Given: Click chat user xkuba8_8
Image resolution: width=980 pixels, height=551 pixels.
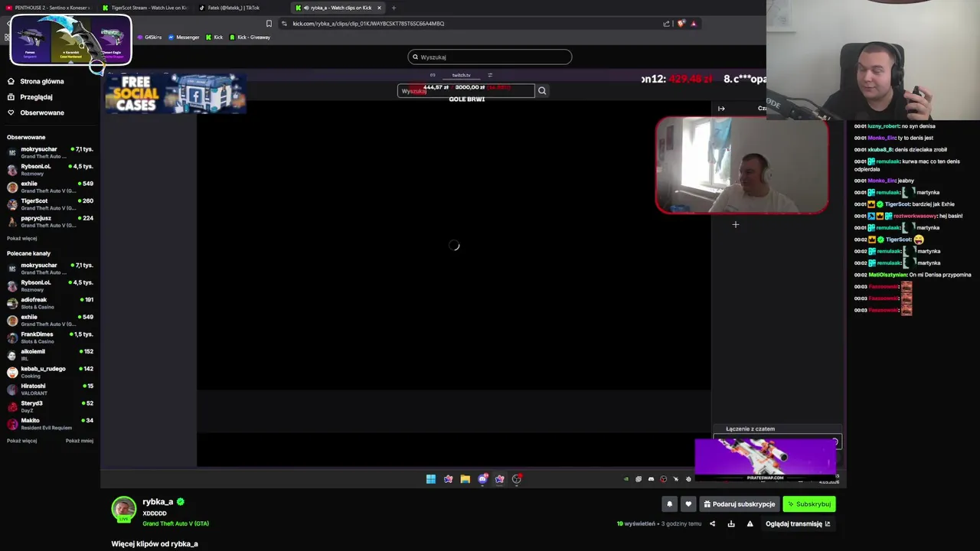Looking at the screenshot, I should (x=880, y=150).
